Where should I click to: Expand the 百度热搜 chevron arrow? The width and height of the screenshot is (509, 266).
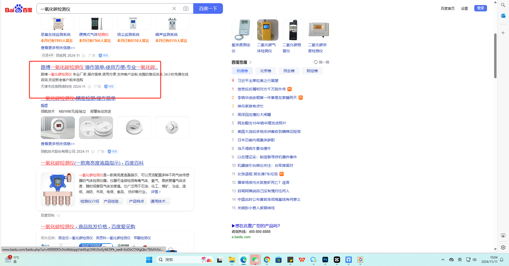point(250,62)
